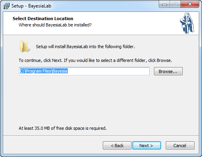Click blank space inside the destination folder field
Screen dimensions: 202x157
click(x=108, y=71)
